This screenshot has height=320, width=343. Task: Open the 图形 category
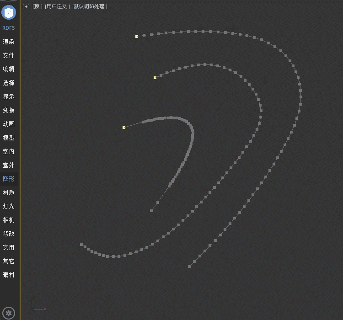click(9, 179)
